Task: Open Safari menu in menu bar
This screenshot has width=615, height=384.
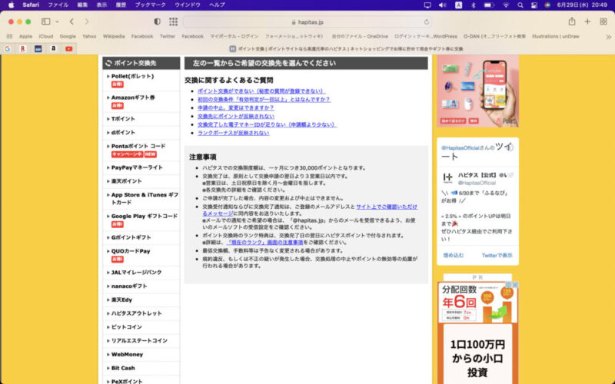Action: 31,5
